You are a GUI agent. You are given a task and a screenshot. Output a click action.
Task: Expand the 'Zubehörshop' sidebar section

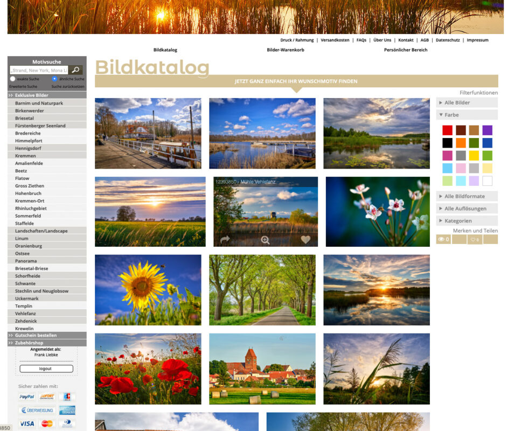tap(47, 343)
